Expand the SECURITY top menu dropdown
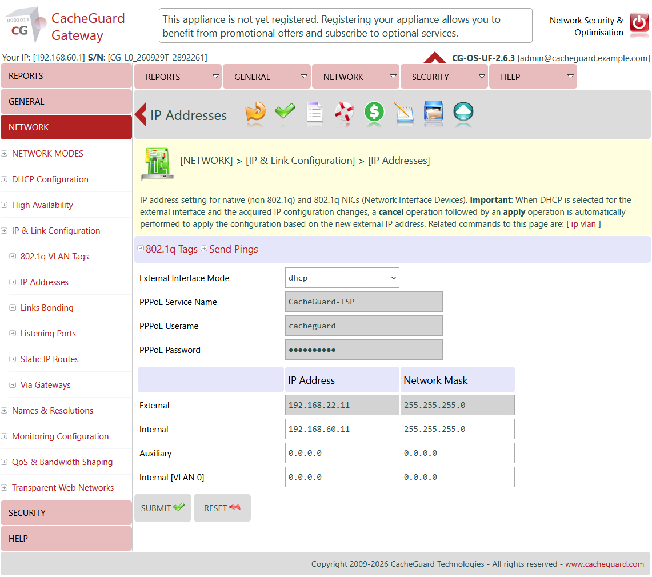 click(482, 77)
